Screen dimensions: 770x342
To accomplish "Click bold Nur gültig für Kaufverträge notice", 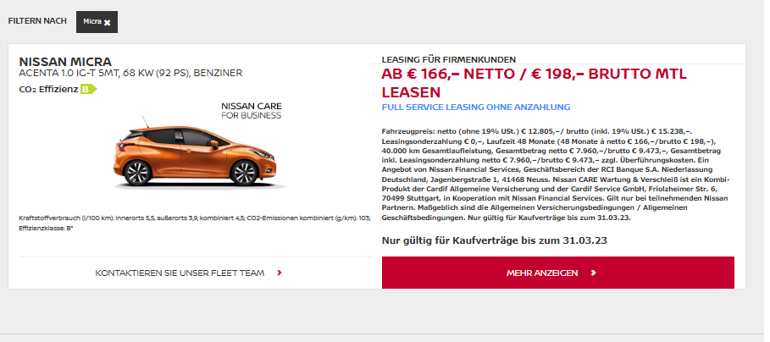I will (495, 240).
